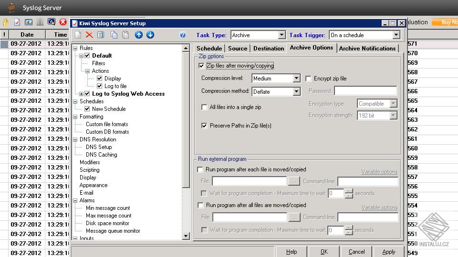
Task: Select Scripting in the setup tree
Action: tap(89, 170)
